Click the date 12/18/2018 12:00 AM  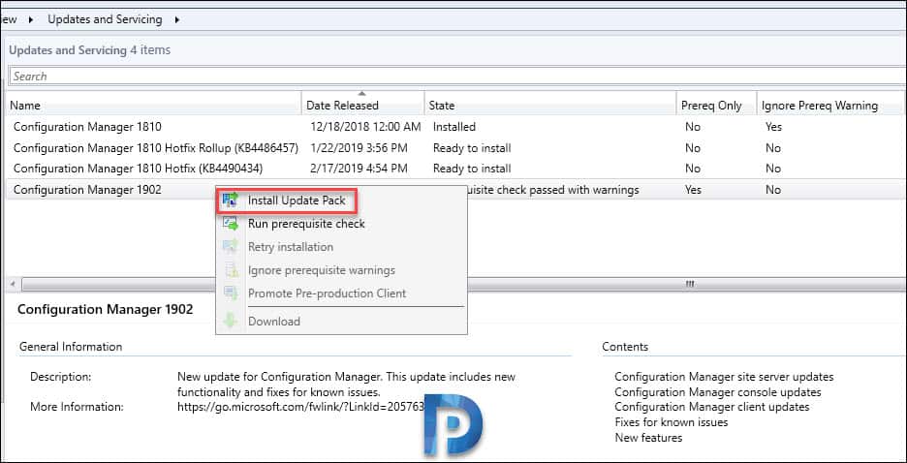pyautogui.click(x=363, y=127)
